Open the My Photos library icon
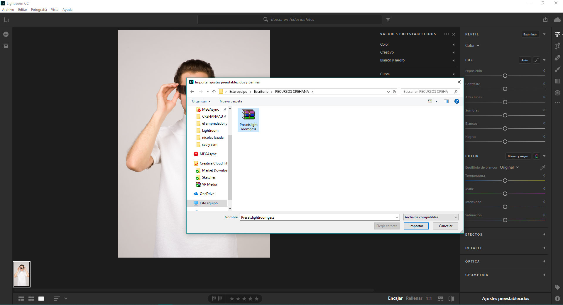563x305 pixels. click(6, 46)
